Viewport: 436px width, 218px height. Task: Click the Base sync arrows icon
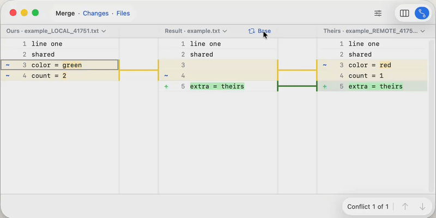pos(251,31)
